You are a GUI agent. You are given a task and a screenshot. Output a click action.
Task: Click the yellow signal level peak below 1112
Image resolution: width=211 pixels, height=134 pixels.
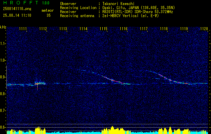40,130
